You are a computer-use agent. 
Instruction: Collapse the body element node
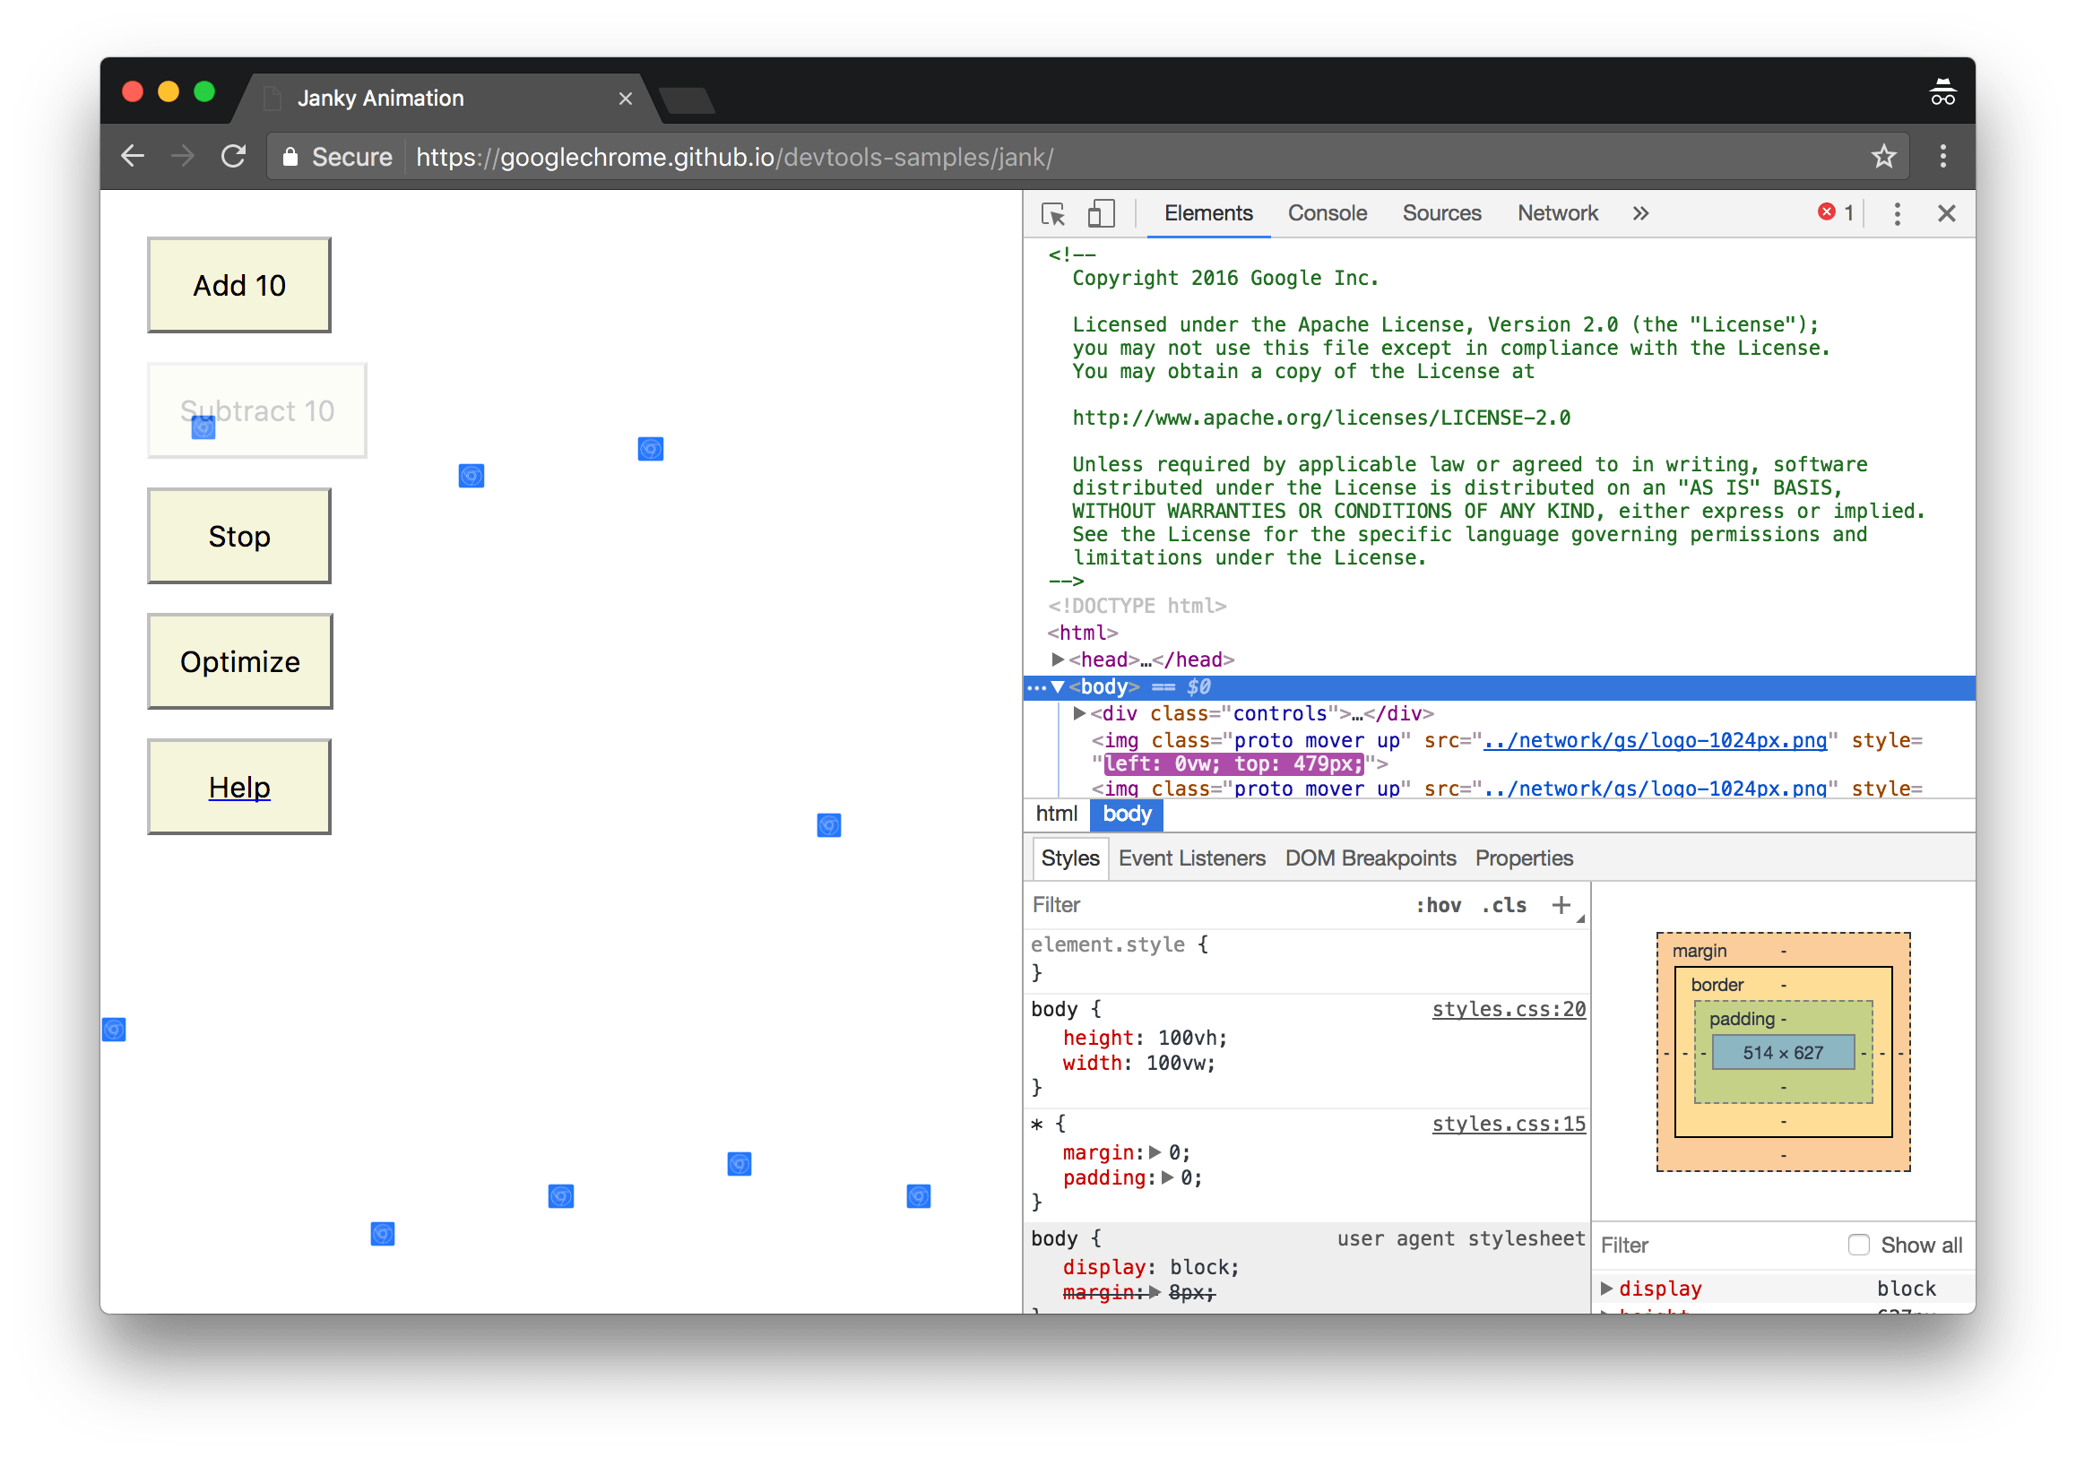tap(1058, 688)
